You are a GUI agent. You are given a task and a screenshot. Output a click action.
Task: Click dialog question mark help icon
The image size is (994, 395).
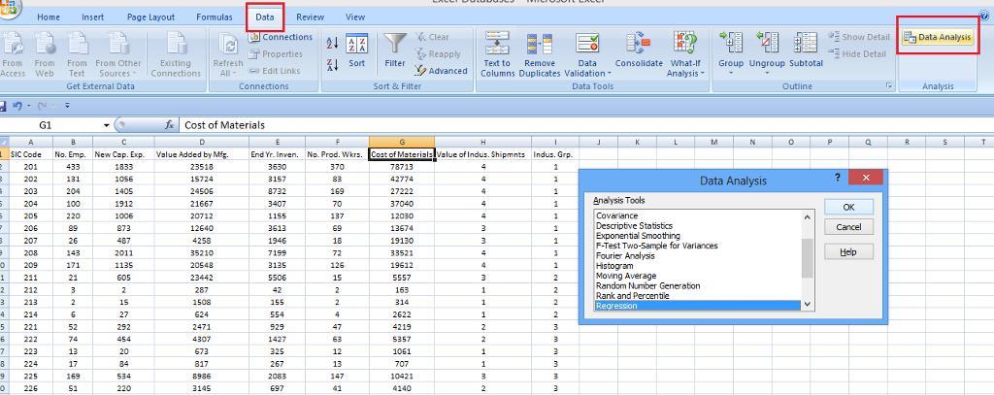coord(838,177)
